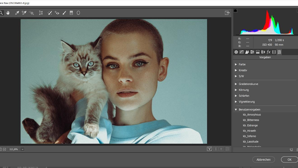Expand the Farbe preset group
Viewport: 298px width, 168px height.
point(236,64)
